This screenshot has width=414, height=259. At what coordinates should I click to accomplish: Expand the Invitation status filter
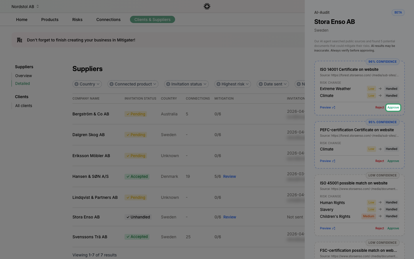(186, 84)
